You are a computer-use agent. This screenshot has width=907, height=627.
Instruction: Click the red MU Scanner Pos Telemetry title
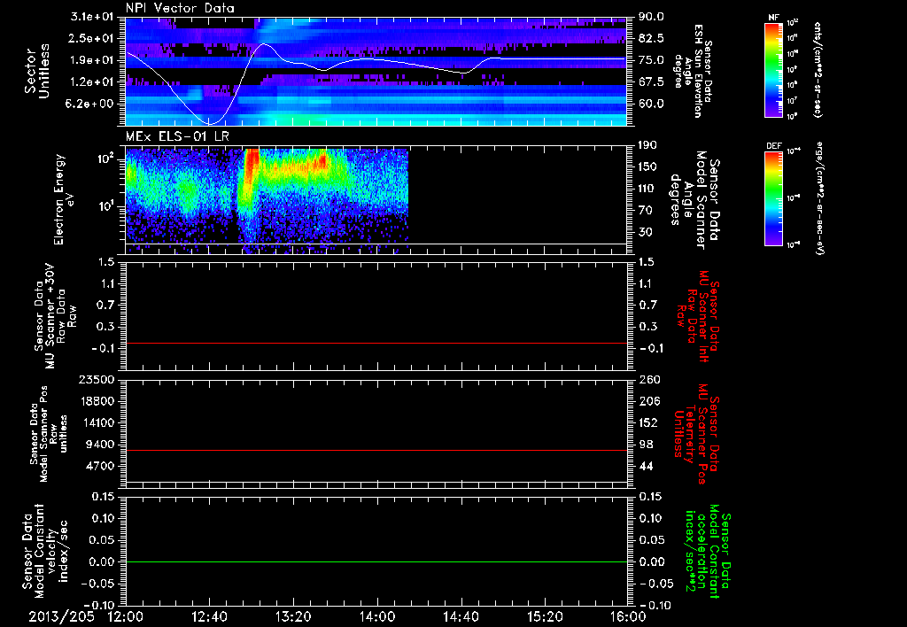696,433
